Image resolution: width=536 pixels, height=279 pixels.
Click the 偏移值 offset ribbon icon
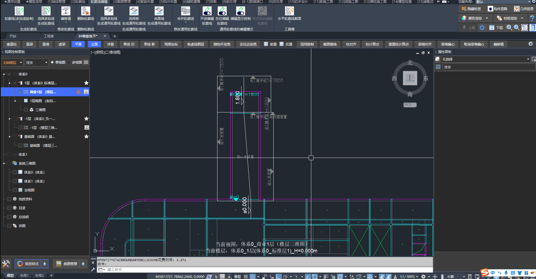pos(66,11)
